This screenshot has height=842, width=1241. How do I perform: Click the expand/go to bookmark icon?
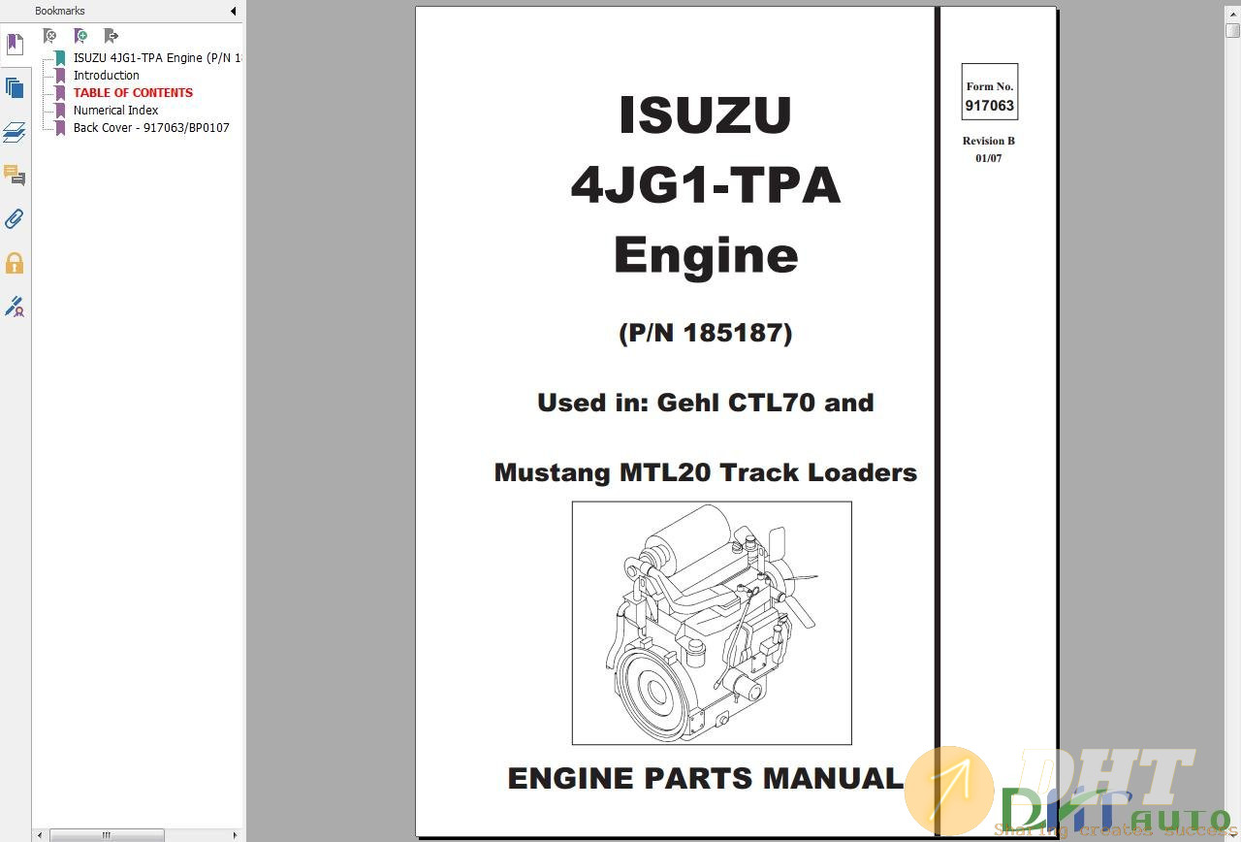click(x=111, y=36)
